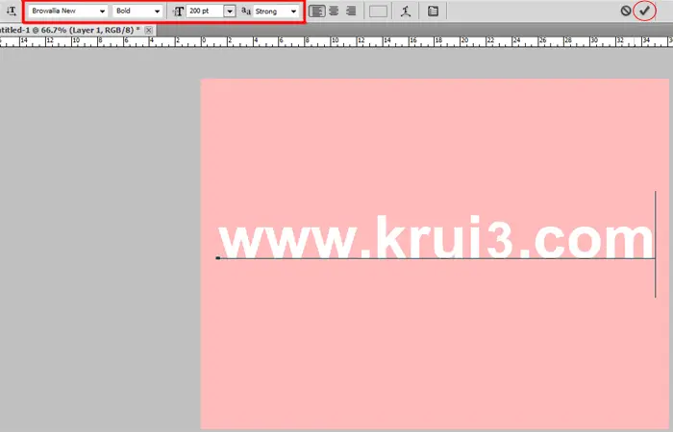This screenshot has width=673, height=432.
Task: Click the Create warped text icon
Action: click(x=407, y=12)
